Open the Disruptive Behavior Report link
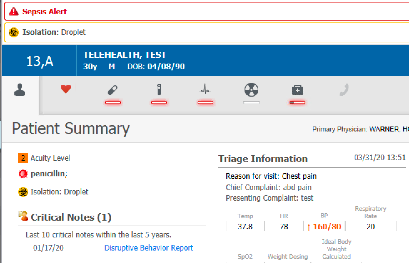The image size is (409, 263). (x=149, y=248)
